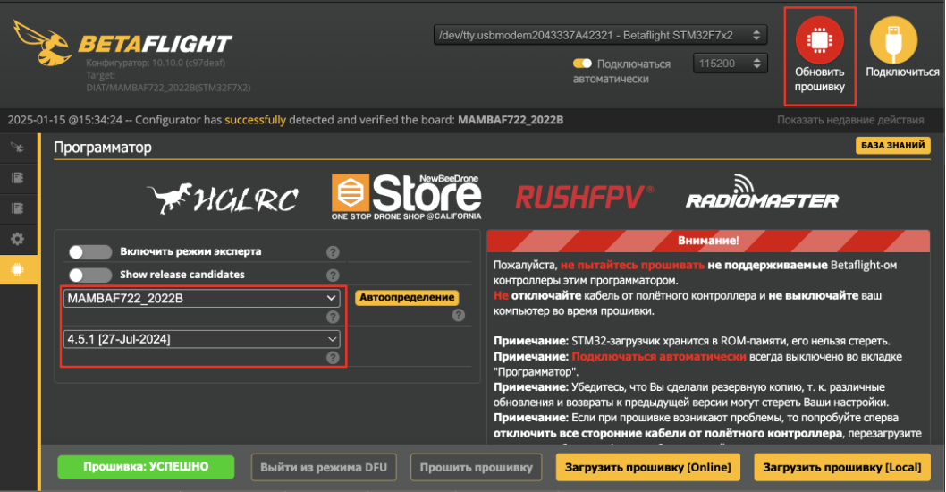
Task: Enable the Включить режим эксперта switch
Action: pos(90,252)
